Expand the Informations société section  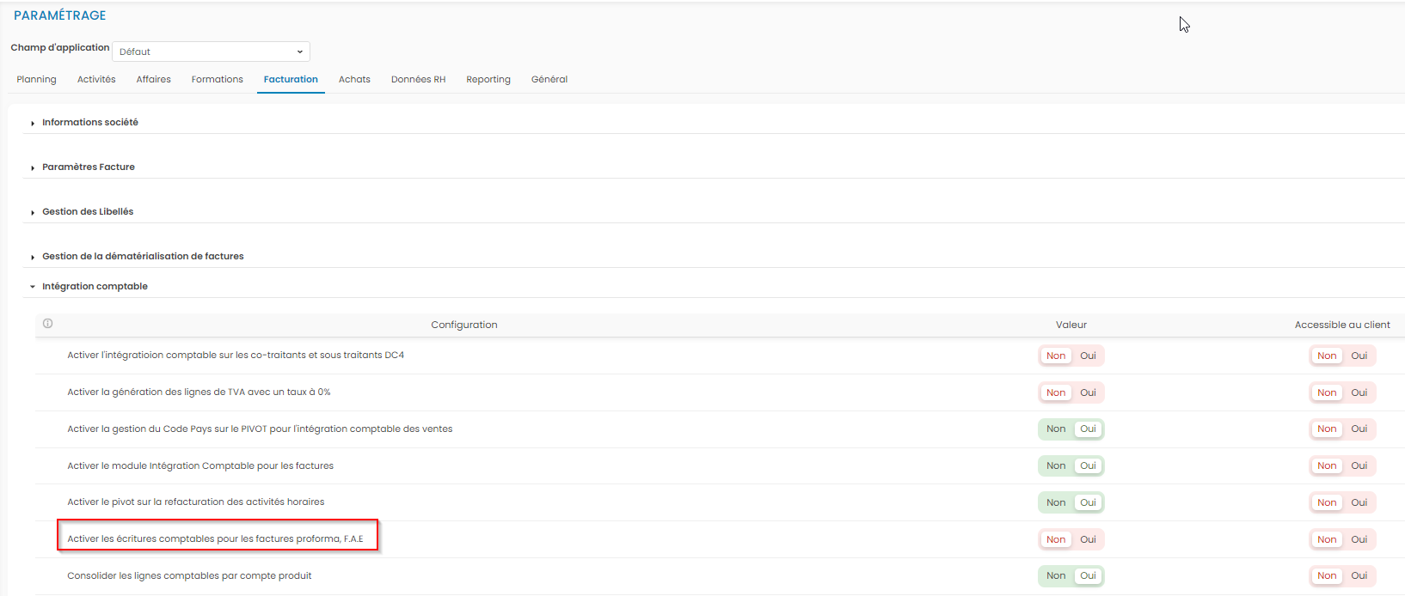89,123
